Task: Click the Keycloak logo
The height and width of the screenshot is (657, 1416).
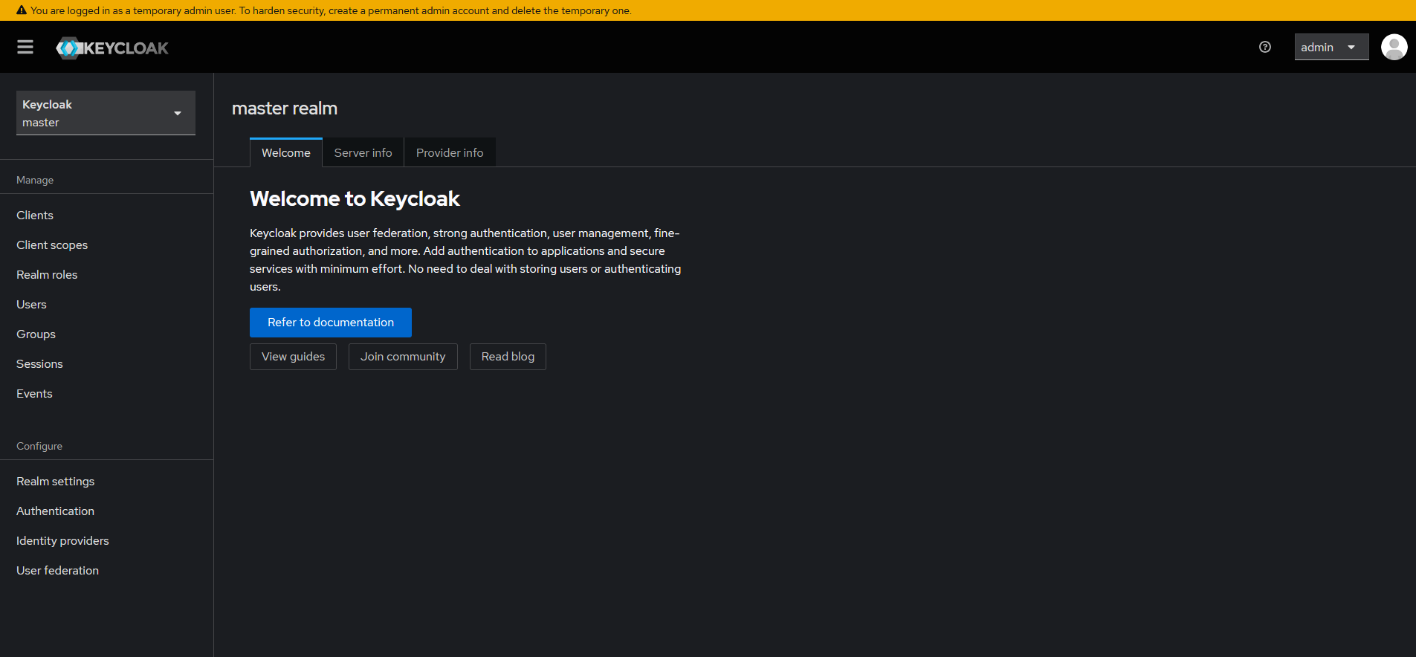Action: (112, 48)
